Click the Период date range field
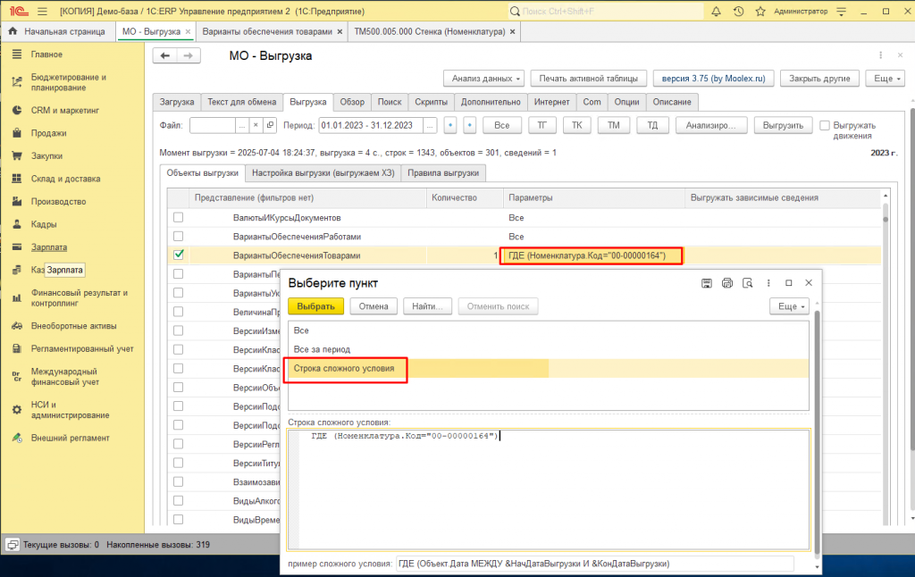Screen dimensions: 915x577 pyautogui.click(x=371, y=125)
